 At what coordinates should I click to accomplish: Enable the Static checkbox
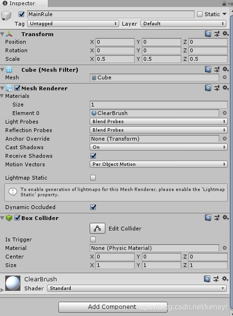200,14
